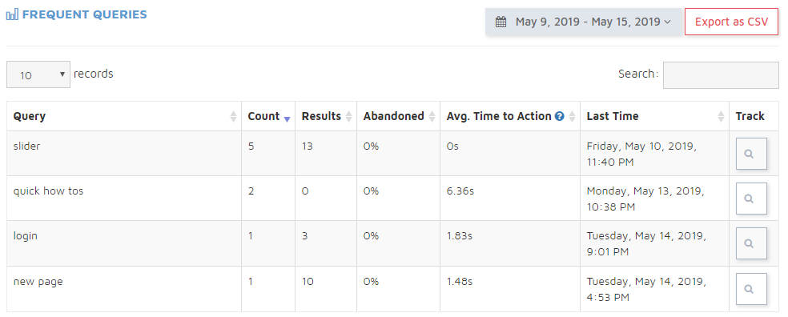Click the Frequent Queries heading
Viewport: 788px width, 317px height.
pos(84,14)
